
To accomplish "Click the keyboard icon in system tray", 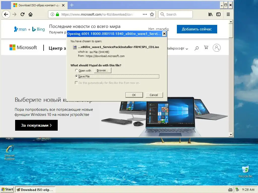I will click(x=230, y=190).
